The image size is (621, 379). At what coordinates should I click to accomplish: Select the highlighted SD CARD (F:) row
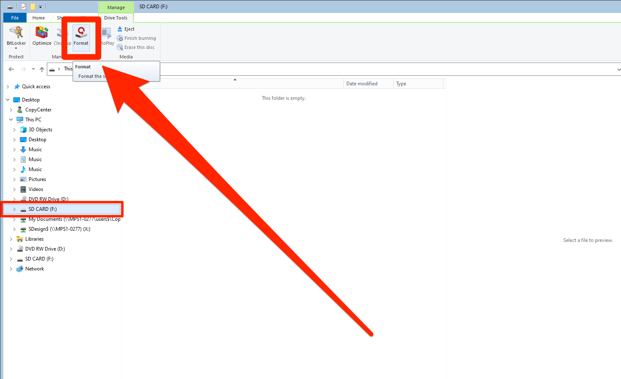click(x=62, y=209)
